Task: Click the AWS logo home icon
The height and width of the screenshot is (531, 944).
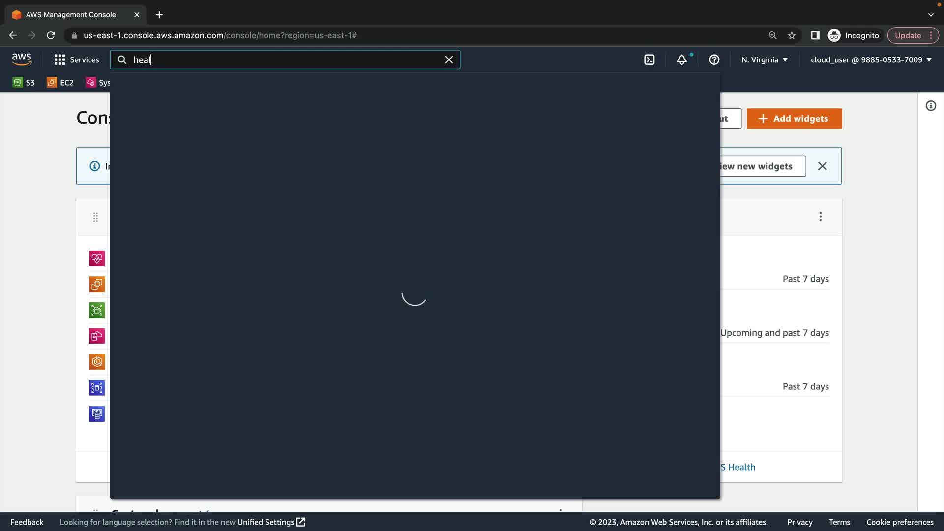Action: (22, 59)
